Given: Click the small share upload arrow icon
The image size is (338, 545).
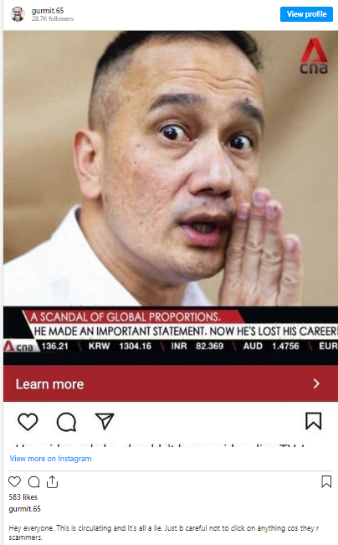Looking at the screenshot, I should tap(52, 481).
